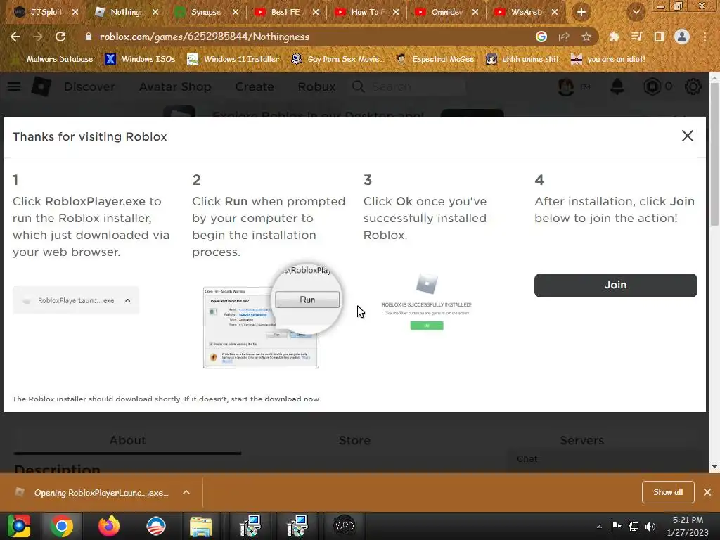The height and width of the screenshot is (540, 720).
Task: Click the volume speaker tray icon
Action: pyautogui.click(x=650, y=526)
